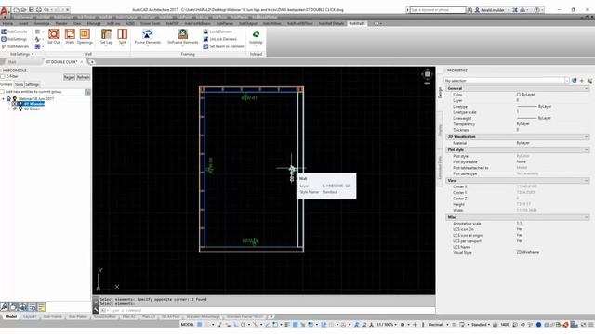595x334 pixels.
Task: Click the navigation bar wheel icon in viewport
Action: [427, 74]
